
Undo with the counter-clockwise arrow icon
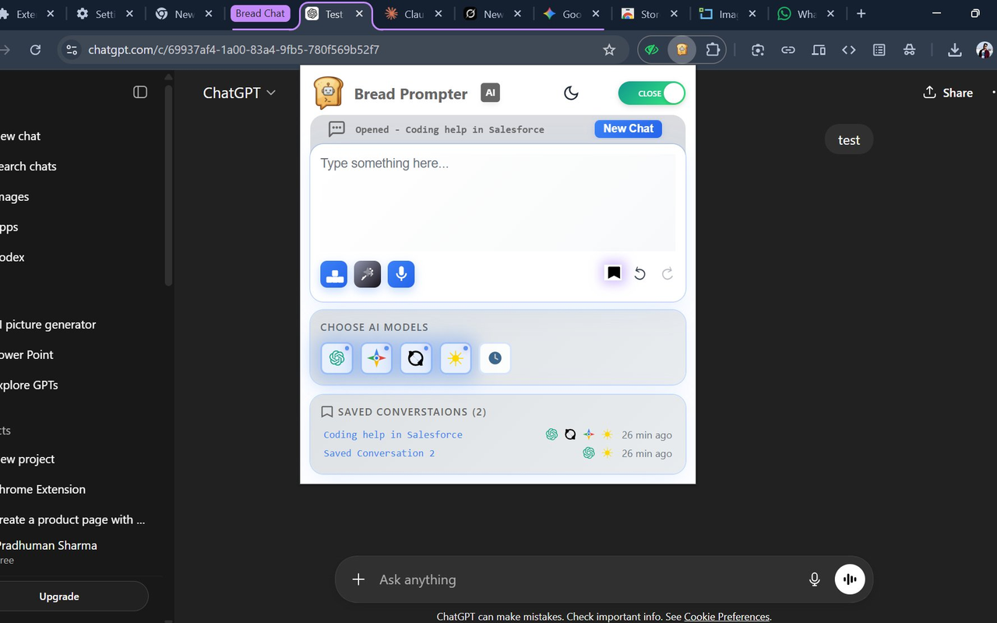point(639,273)
